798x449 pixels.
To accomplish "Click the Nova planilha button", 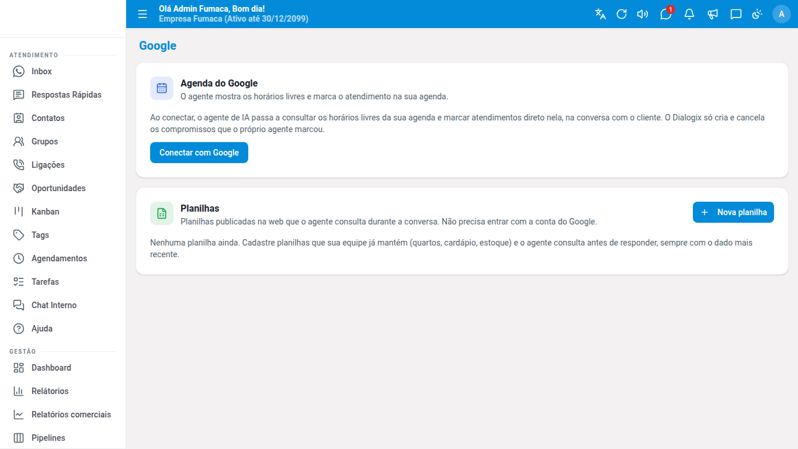I will click(x=733, y=212).
